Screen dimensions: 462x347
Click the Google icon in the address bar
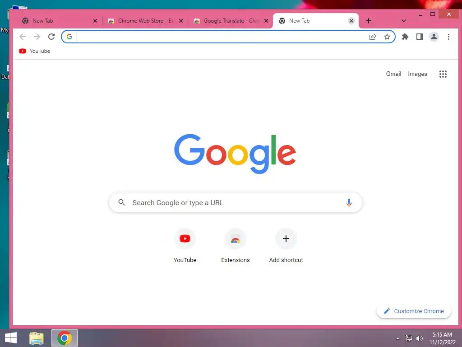(x=69, y=37)
